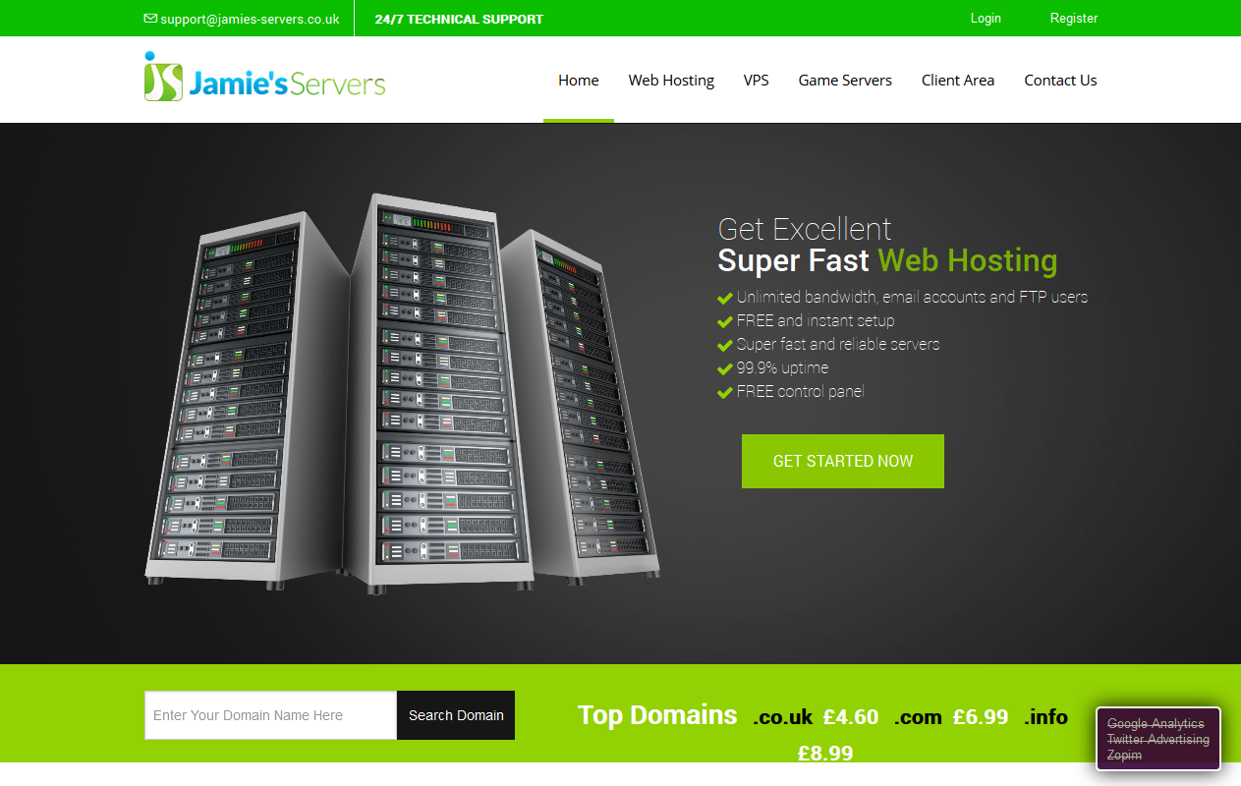Click the Super Fast Web Hosting headline

pyautogui.click(x=887, y=260)
